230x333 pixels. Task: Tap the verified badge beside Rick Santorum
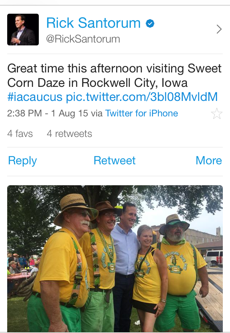[150, 24]
